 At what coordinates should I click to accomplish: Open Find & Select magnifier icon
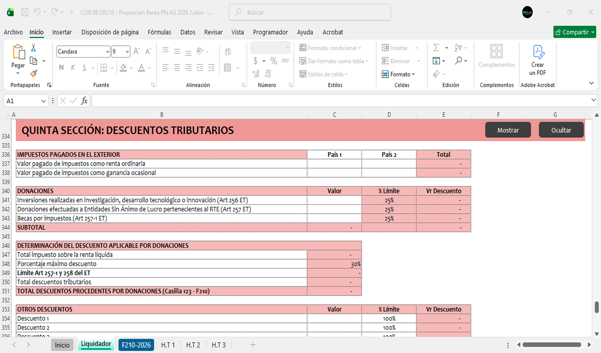pos(458,61)
